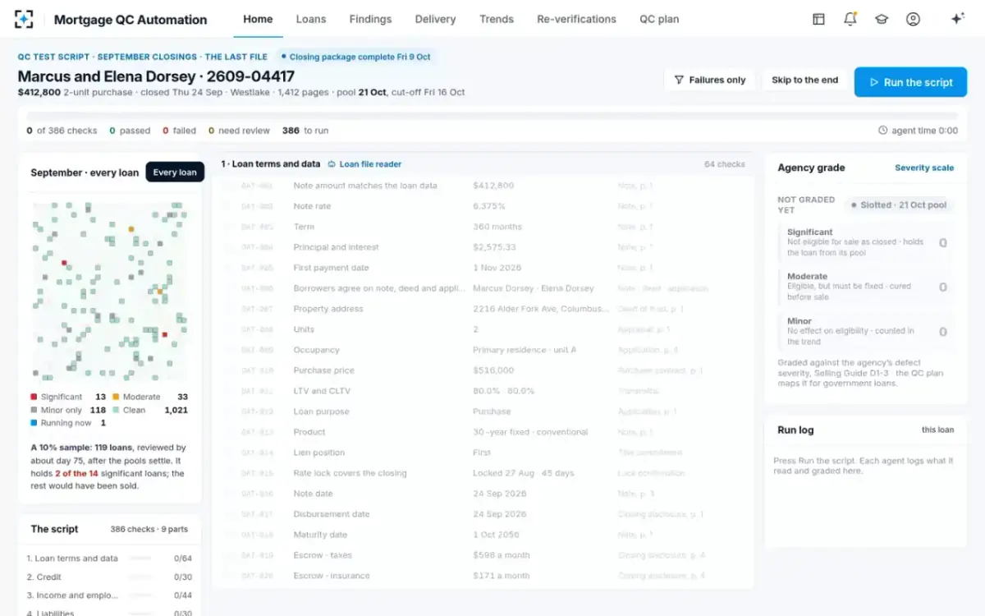The height and width of the screenshot is (616, 985).
Task: Open notifications bell
Action: pos(850,19)
